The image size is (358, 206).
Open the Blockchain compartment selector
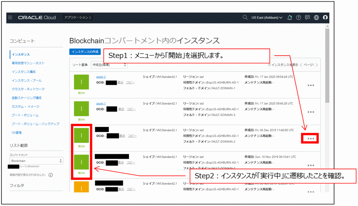tap(36, 161)
